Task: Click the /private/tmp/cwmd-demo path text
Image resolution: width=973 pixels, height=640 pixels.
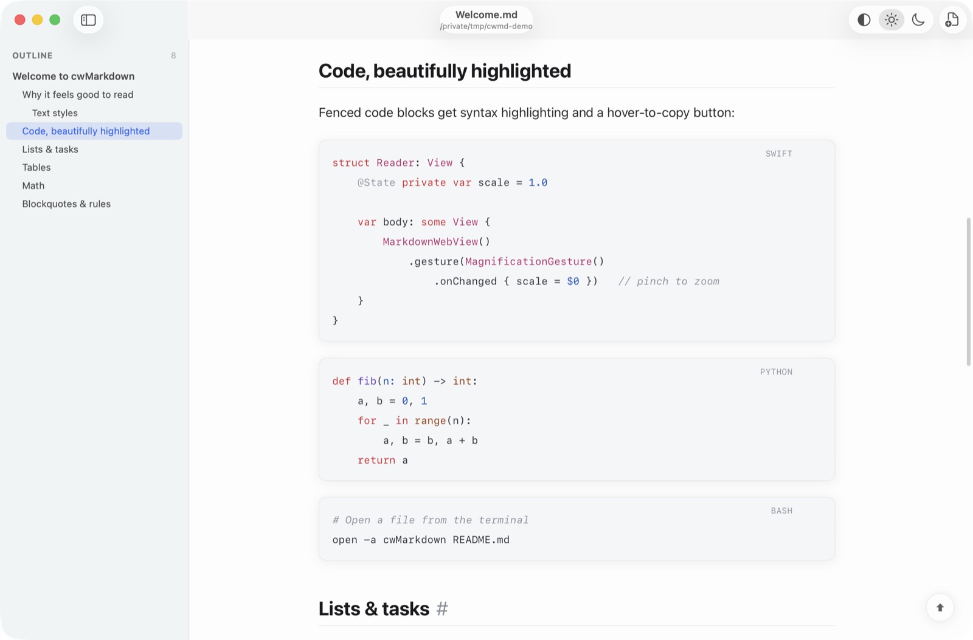Action: click(486, 27)
